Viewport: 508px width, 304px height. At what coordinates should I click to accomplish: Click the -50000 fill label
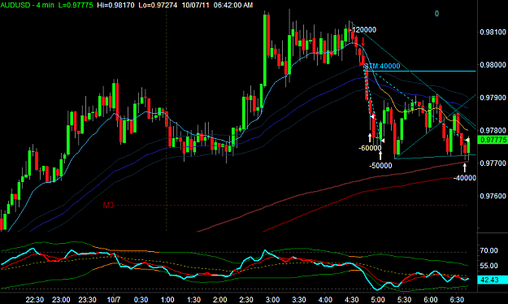point(380,166)
